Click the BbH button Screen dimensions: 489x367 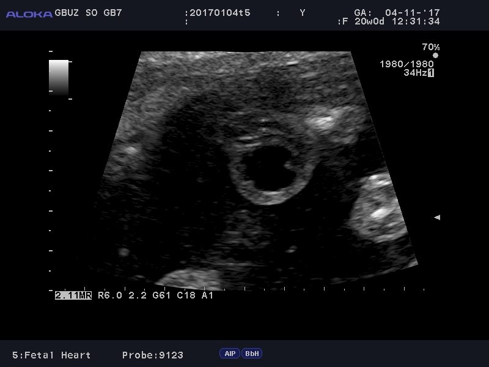point(252,354)
